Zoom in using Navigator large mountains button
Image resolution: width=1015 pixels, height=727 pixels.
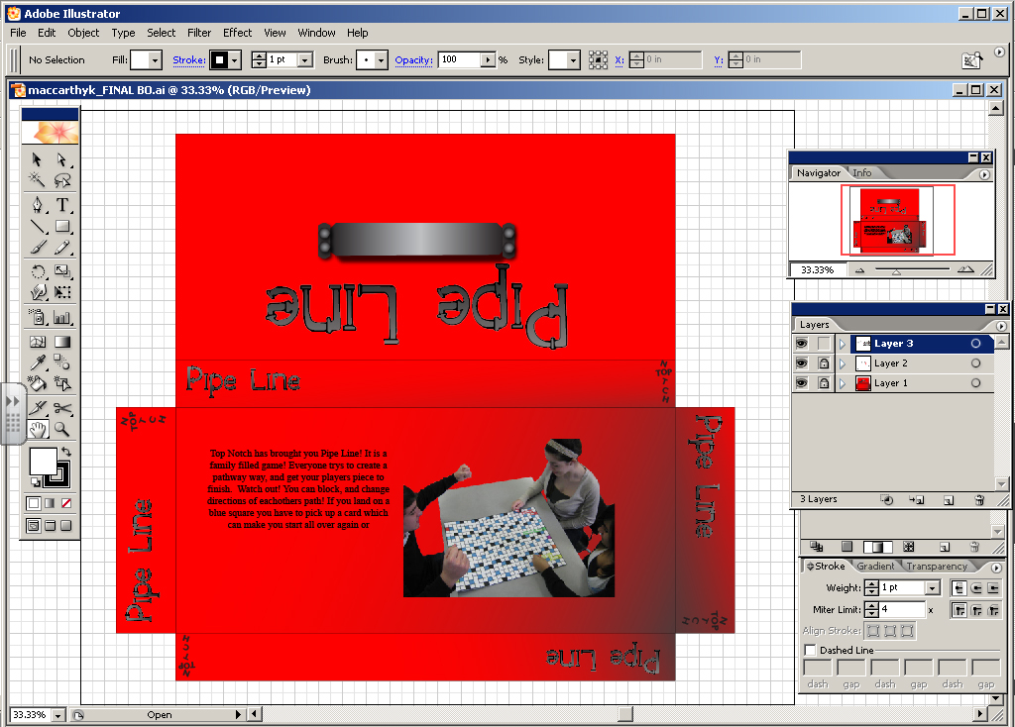tap(965, 269)
